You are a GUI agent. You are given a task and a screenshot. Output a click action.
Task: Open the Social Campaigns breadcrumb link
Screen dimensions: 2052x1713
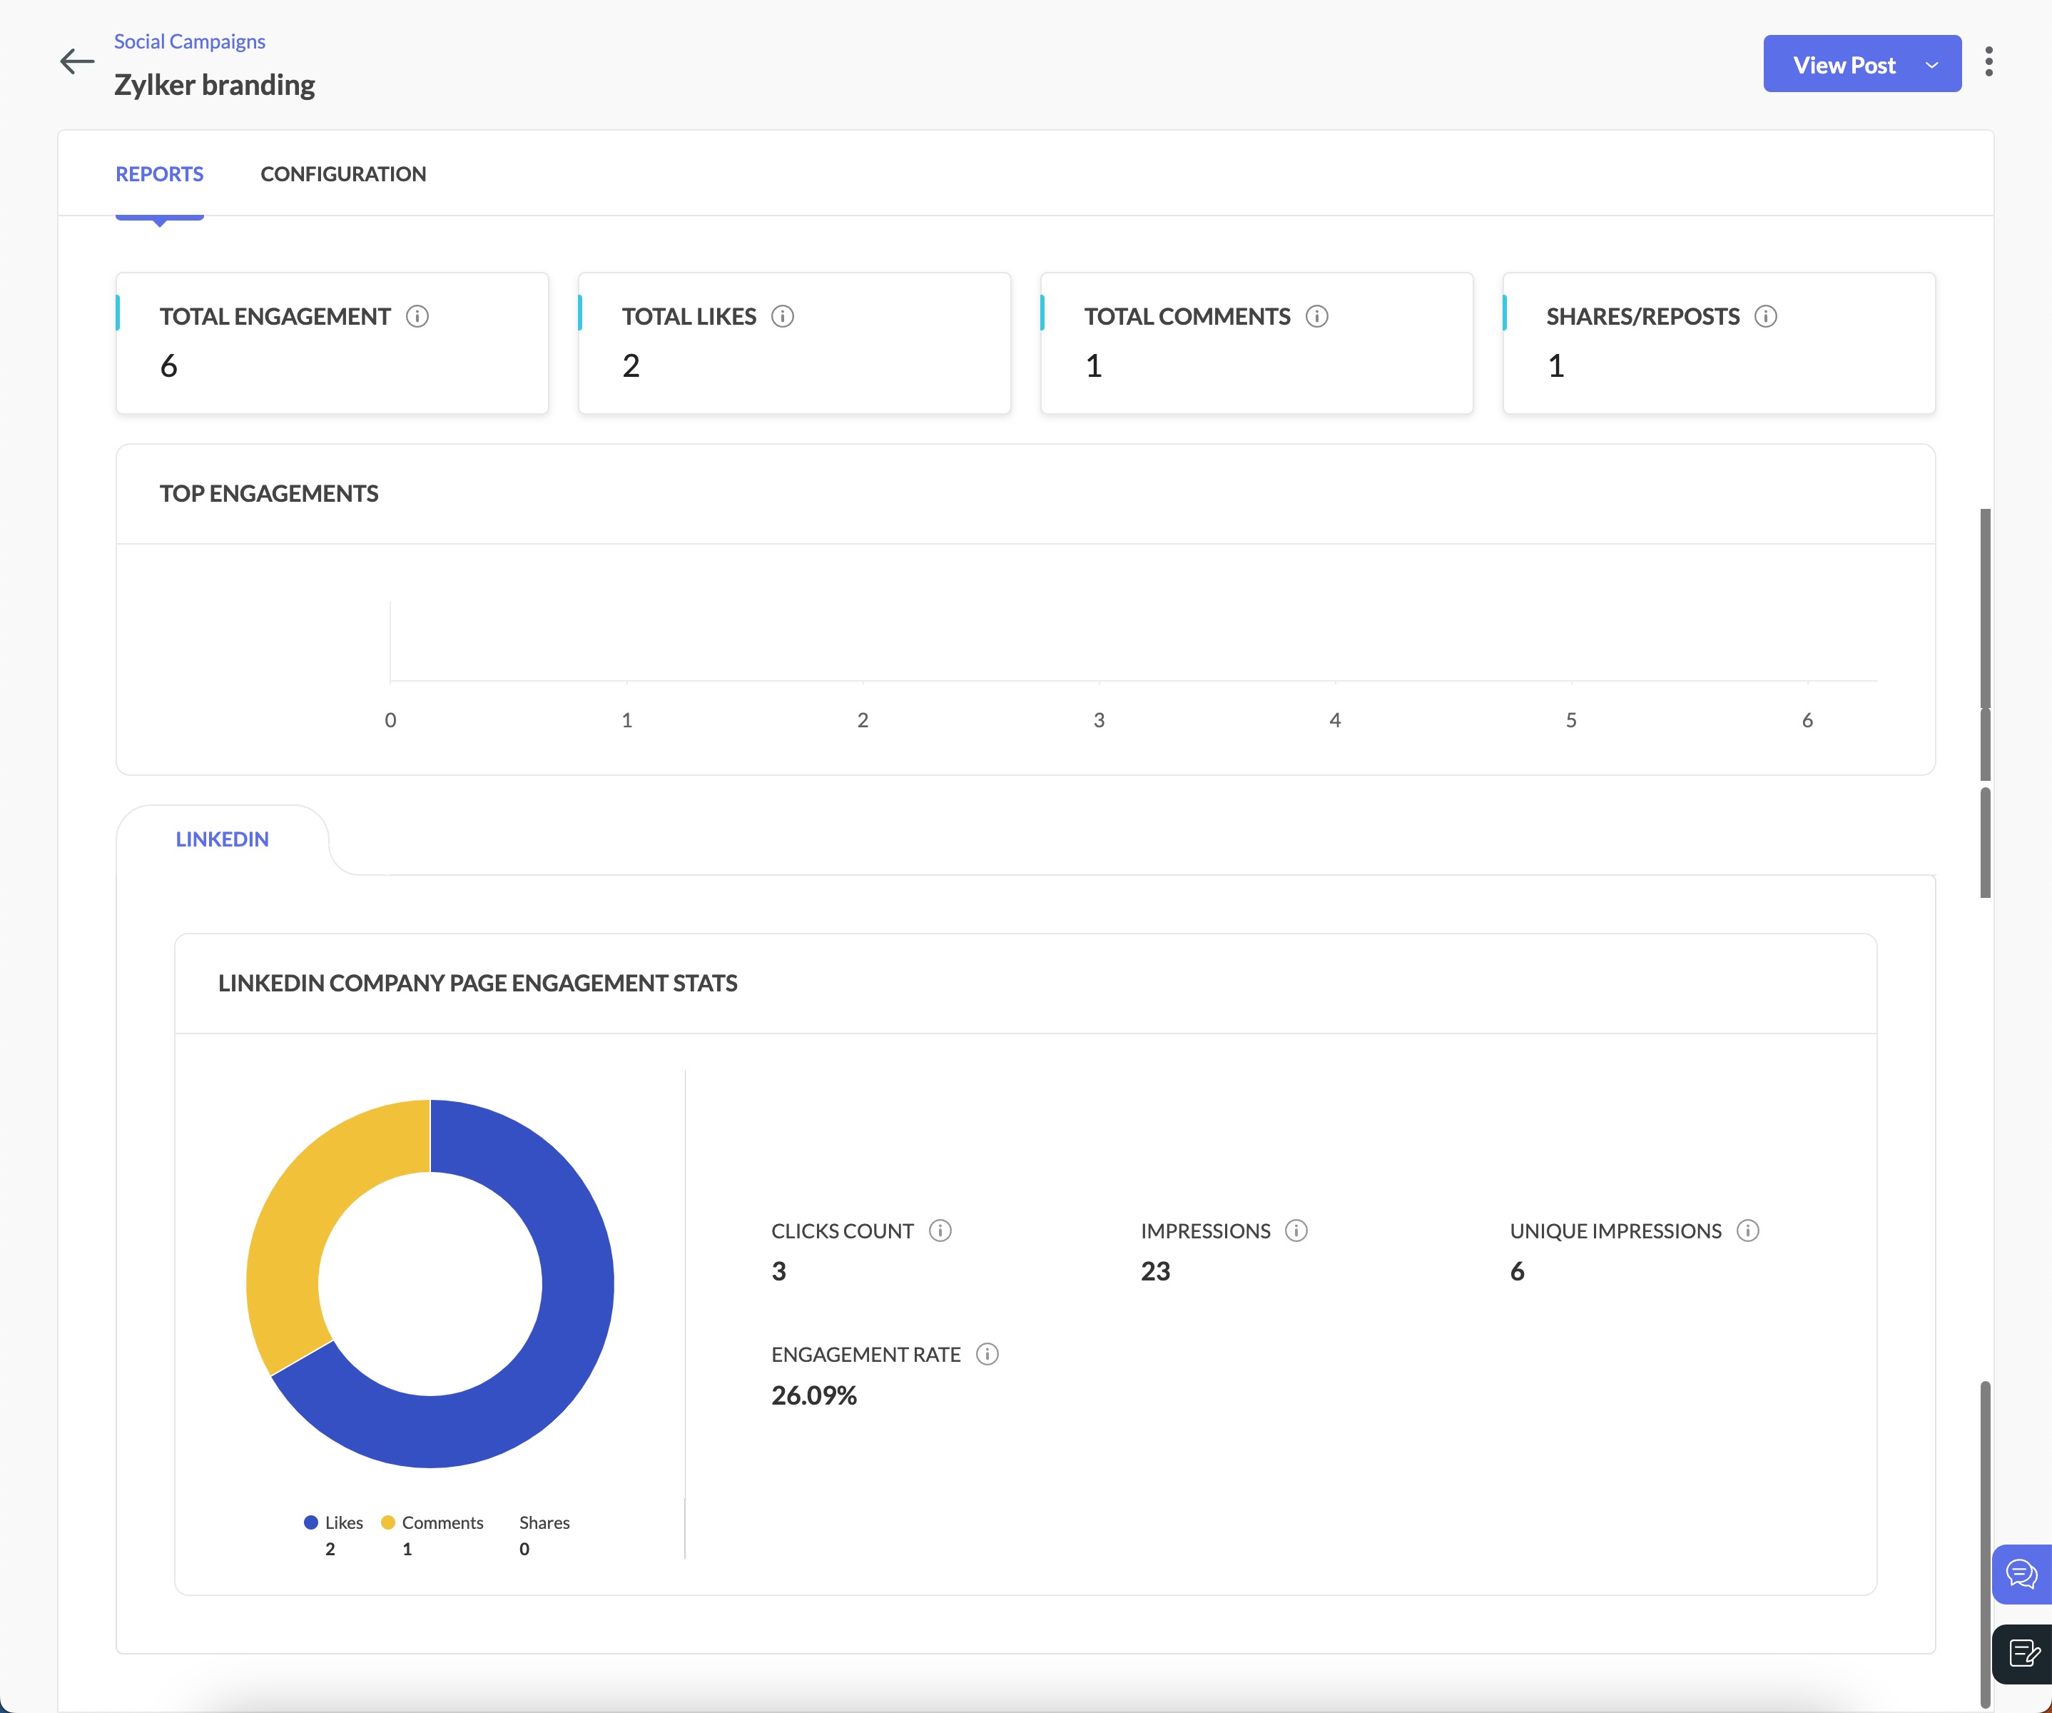(190, 41)
